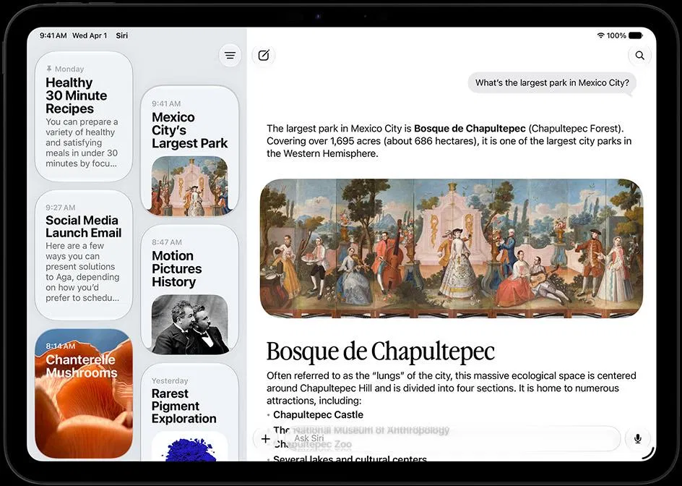
Task: Activate the microphone dictation icon
Action: click(x=638, y=438)
